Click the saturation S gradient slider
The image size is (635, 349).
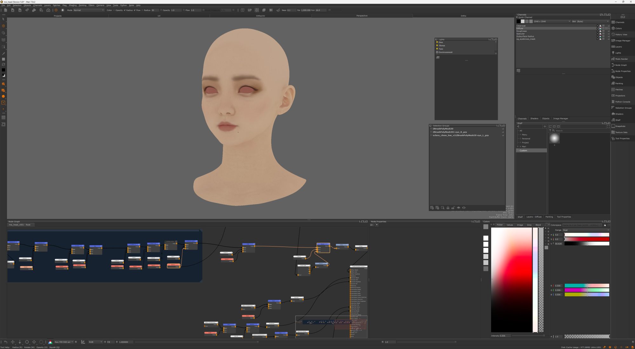587,239
